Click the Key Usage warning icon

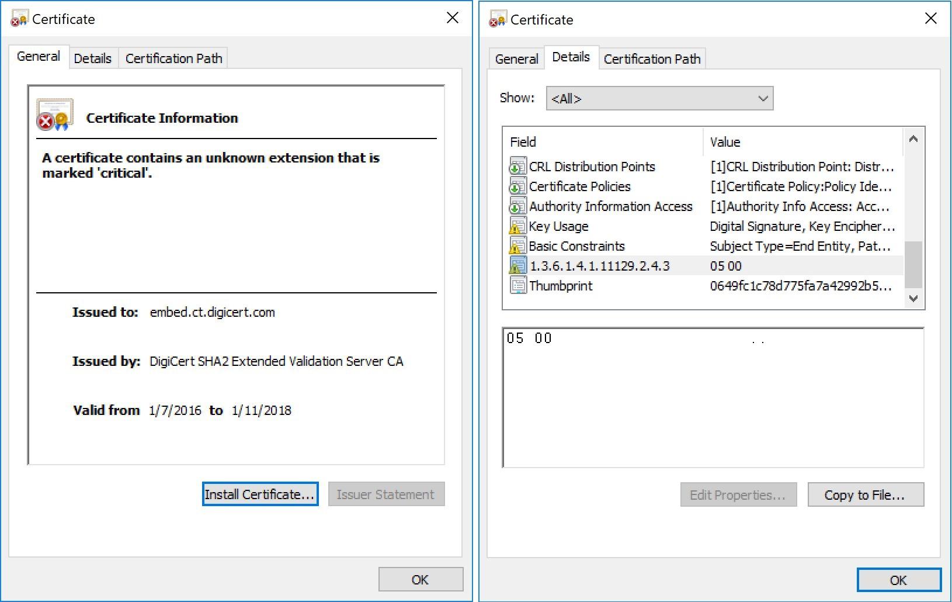point(518,226)
